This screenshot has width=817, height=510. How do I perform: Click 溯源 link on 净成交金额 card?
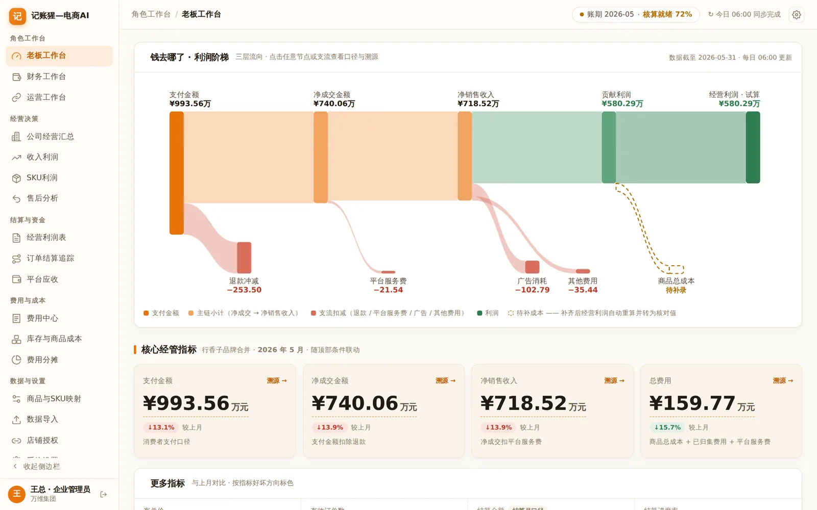(445, 380)
